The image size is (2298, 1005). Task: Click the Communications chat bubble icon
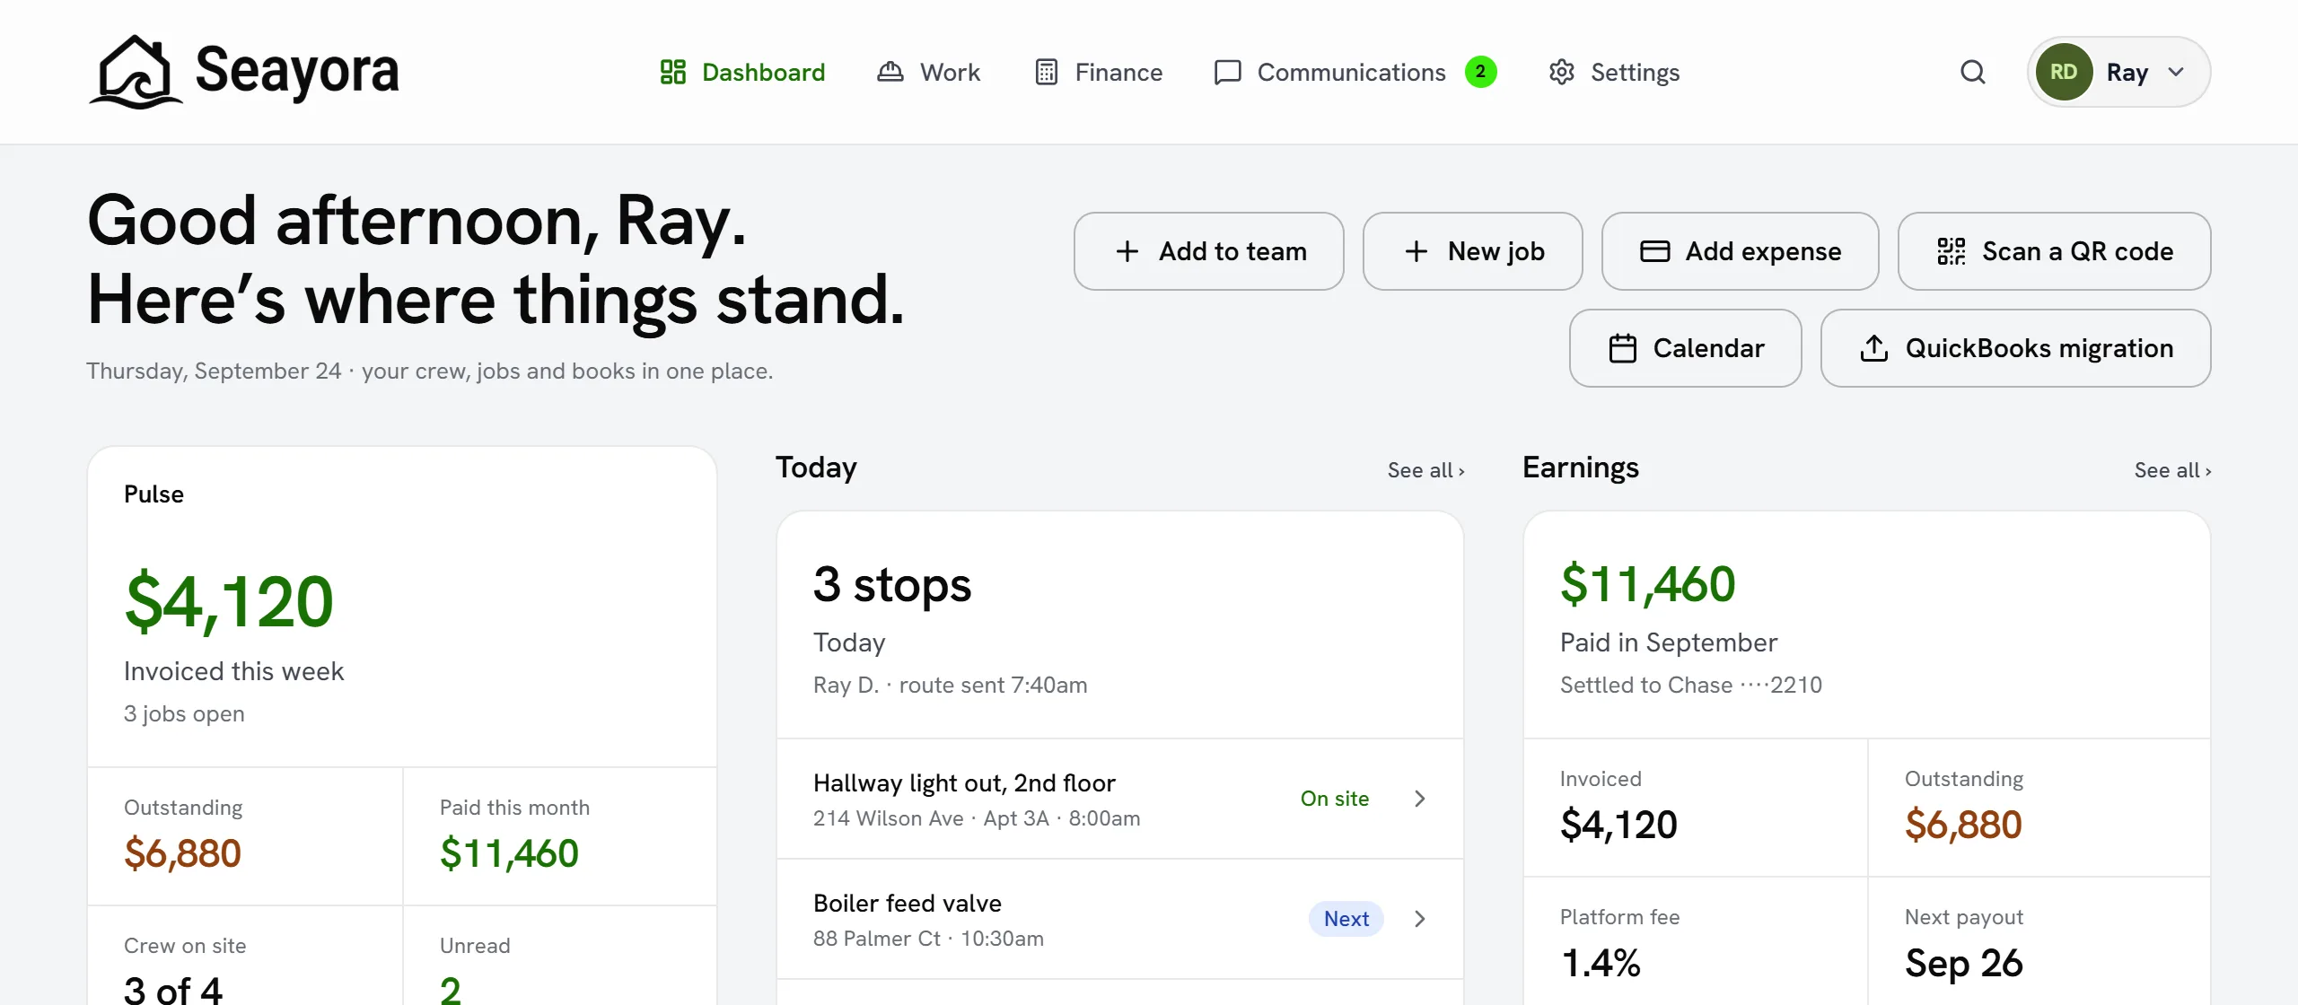(1227, 72)
